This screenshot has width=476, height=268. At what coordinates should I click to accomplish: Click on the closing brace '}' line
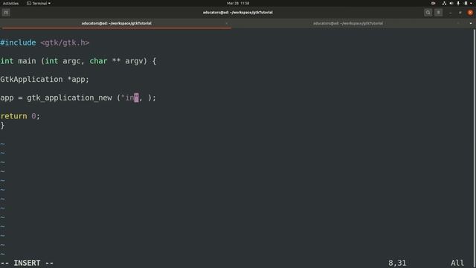[2, 125]
